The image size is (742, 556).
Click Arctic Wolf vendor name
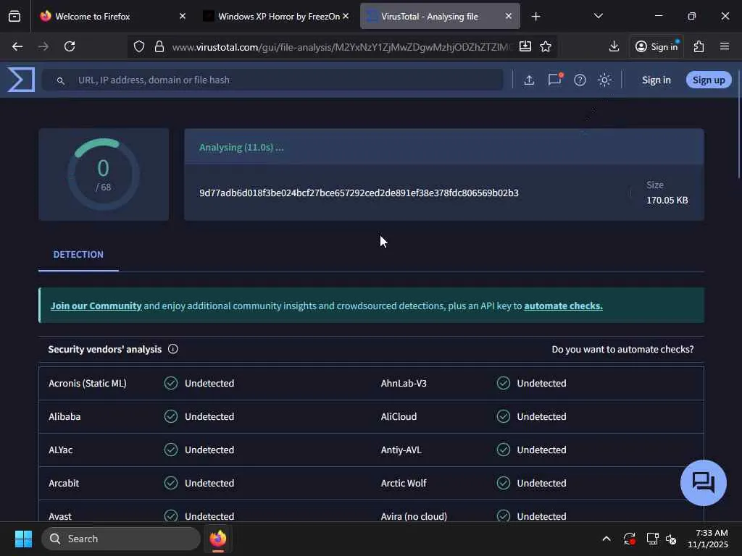[x=404, y=483]
